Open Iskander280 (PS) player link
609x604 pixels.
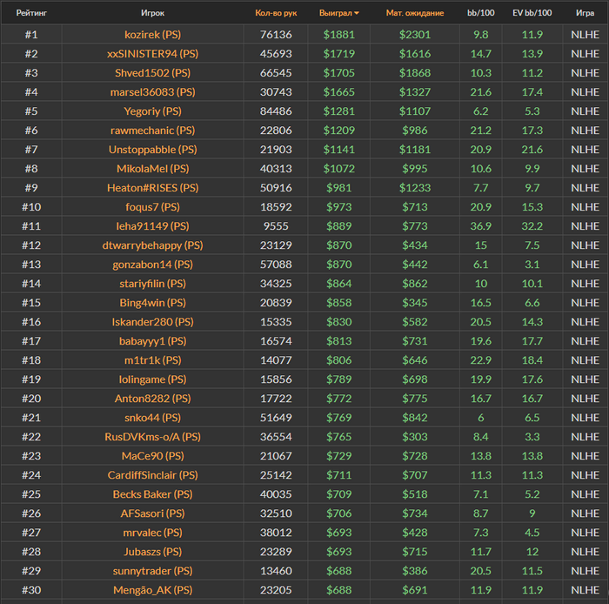click(152, 322)
